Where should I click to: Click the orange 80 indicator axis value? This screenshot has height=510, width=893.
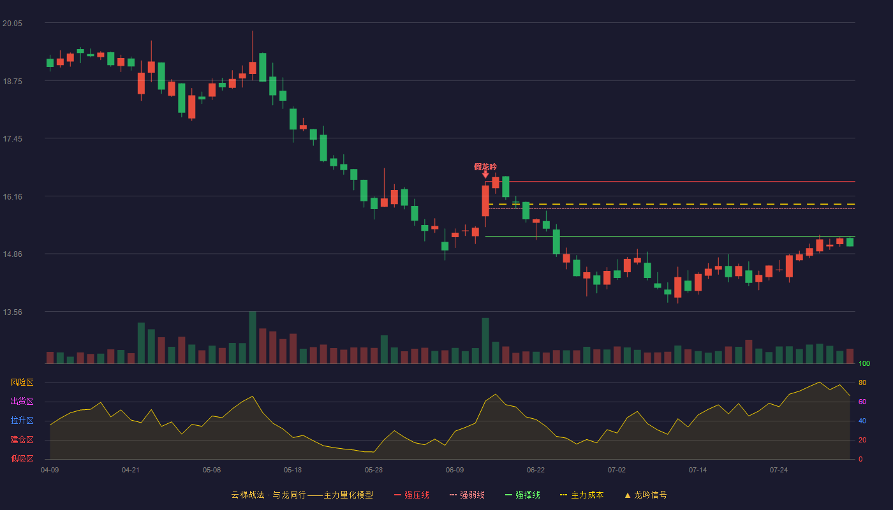click(x=862, y=382)
